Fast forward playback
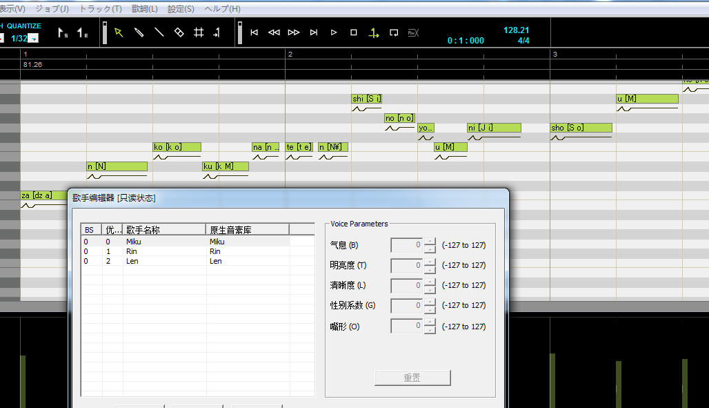Viewport: 709px width, 408px height. [294, 32]
